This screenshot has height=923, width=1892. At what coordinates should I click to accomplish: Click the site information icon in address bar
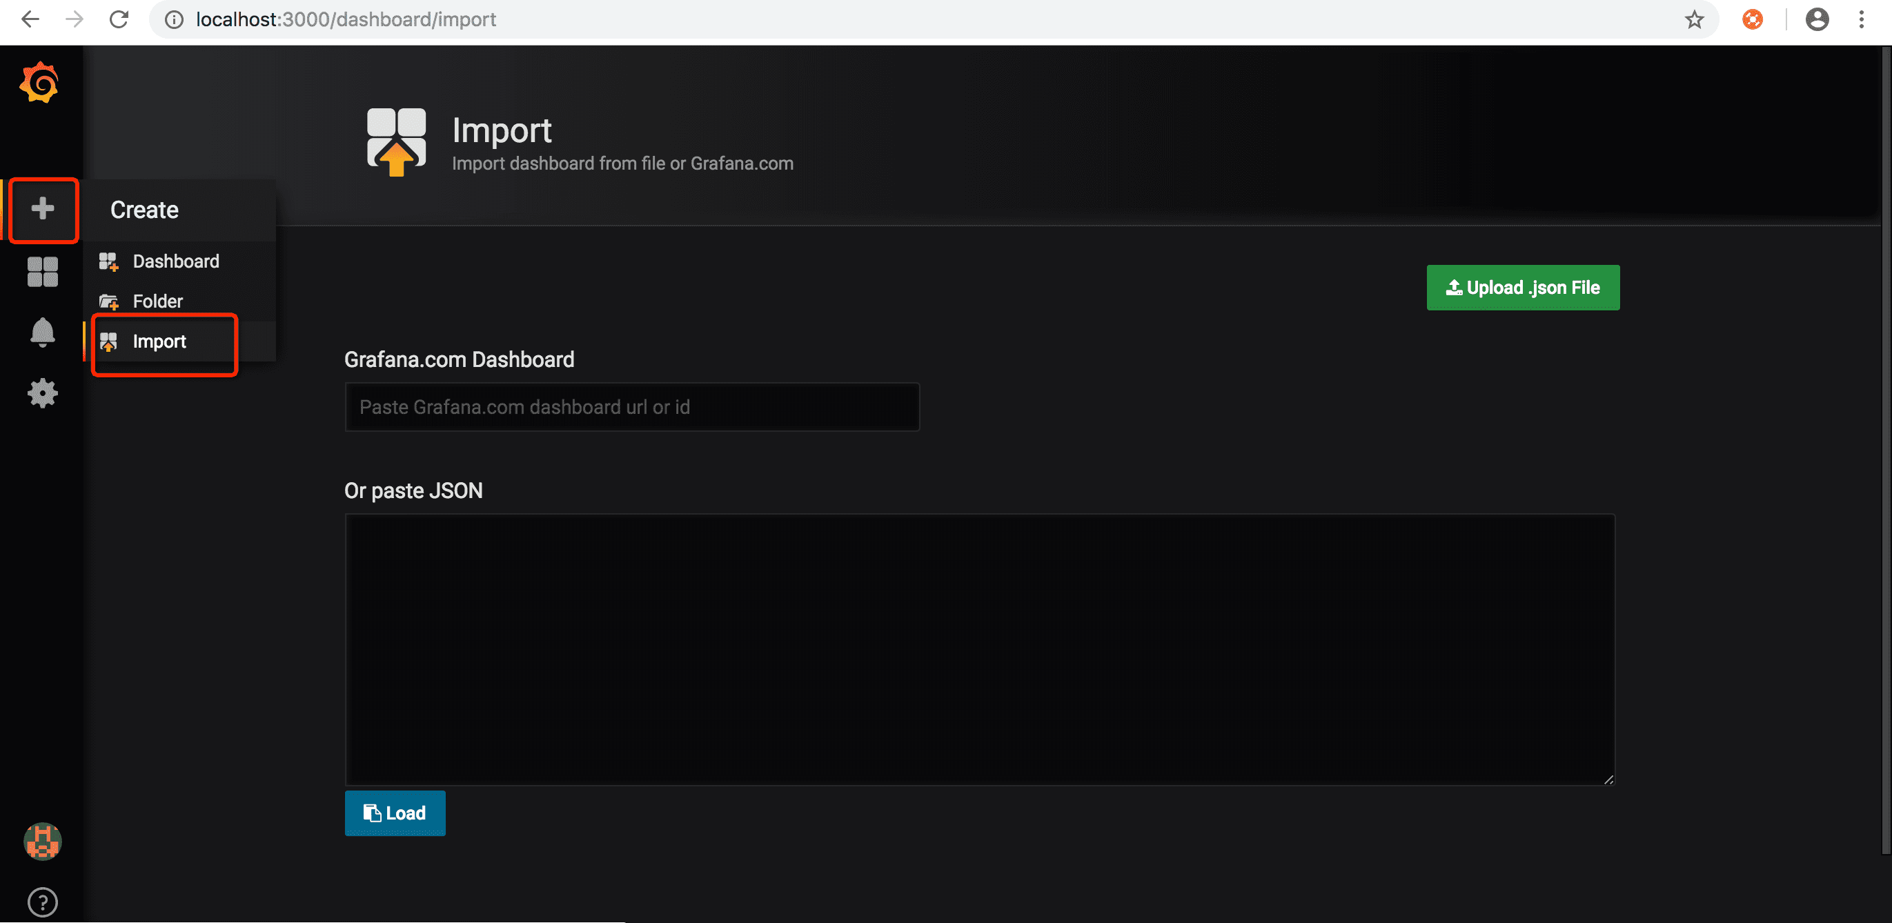(173, 19)
